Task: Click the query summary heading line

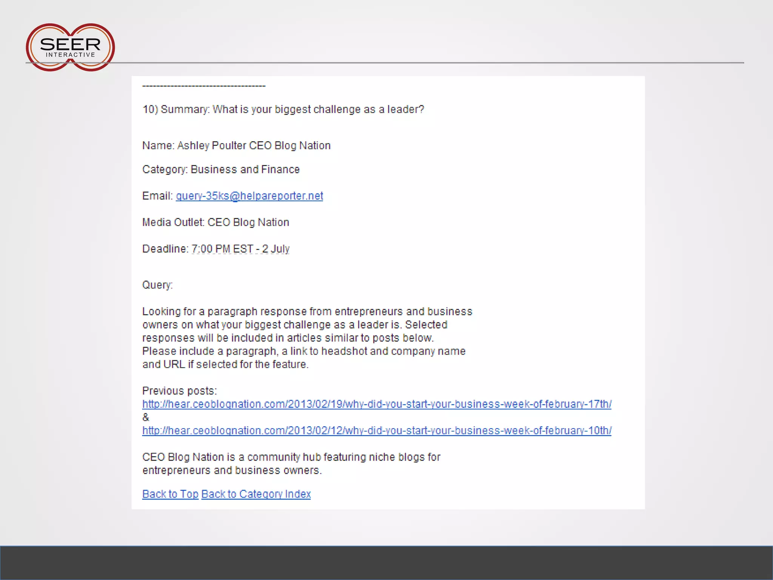Action: point(283,110)
